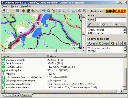Delete key place with the X icon

click(125, 44)
